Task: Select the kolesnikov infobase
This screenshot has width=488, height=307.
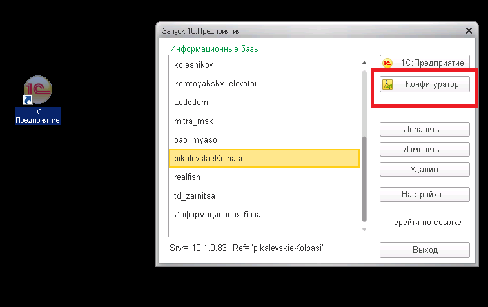Action: 264,64
